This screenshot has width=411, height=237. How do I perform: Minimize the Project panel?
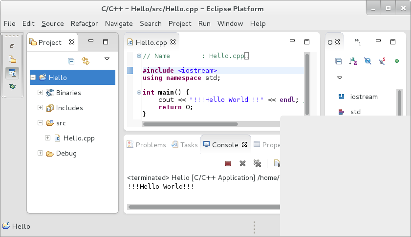coord(91,40)
